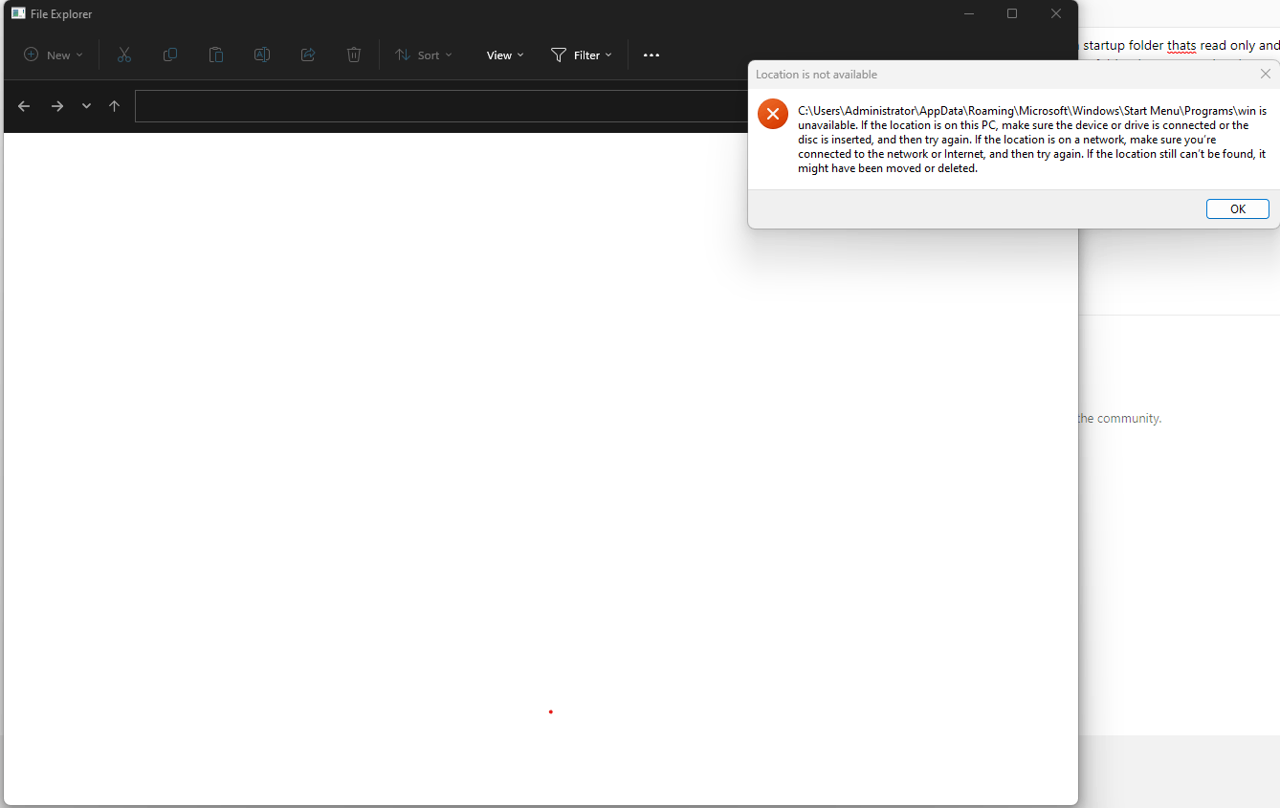Minimize the File Explorer window
Viewport: 1280px width, 808px height.
tap(969, 14)
